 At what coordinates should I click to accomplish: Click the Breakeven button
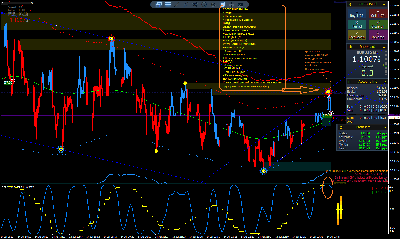pos(357,35)
